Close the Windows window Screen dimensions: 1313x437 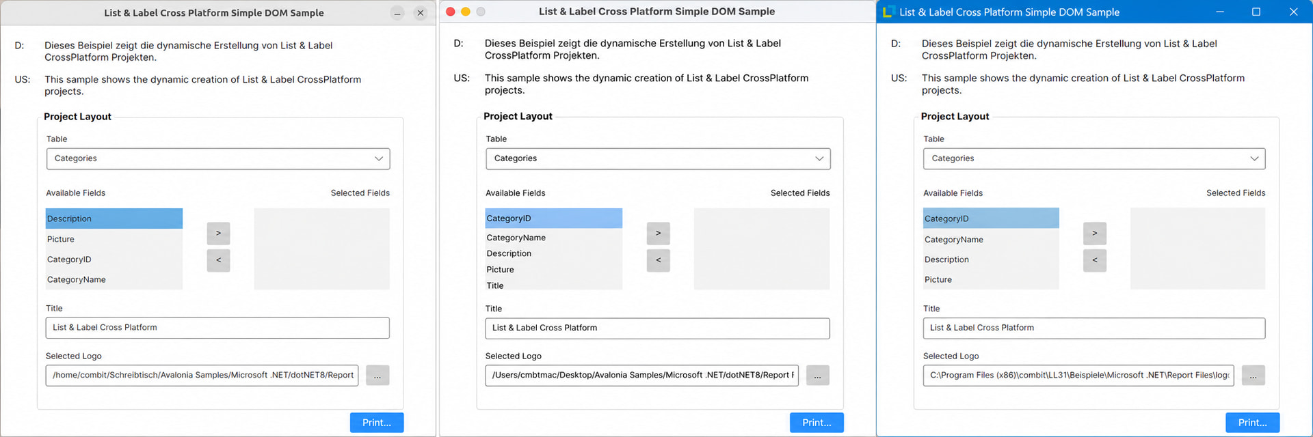pyautogui.click(x=1293, y=12)
